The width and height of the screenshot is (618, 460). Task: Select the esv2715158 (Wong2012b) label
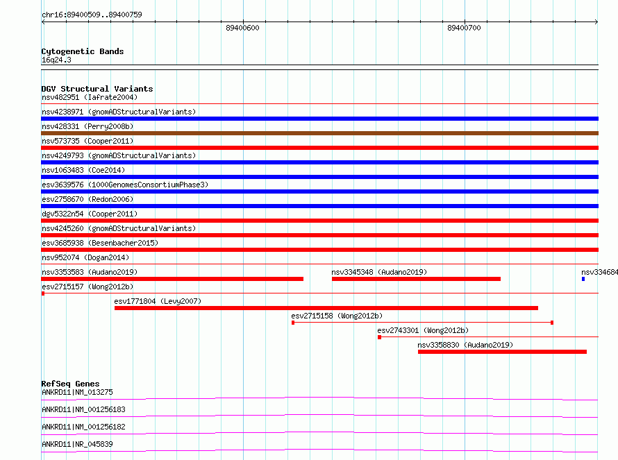point(337,316)
